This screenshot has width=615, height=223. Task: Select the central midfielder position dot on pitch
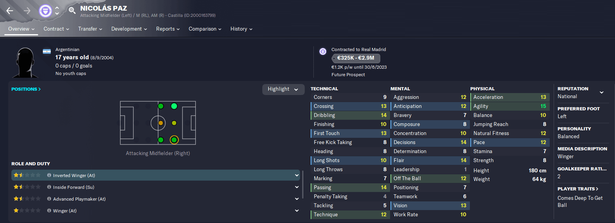160,123
